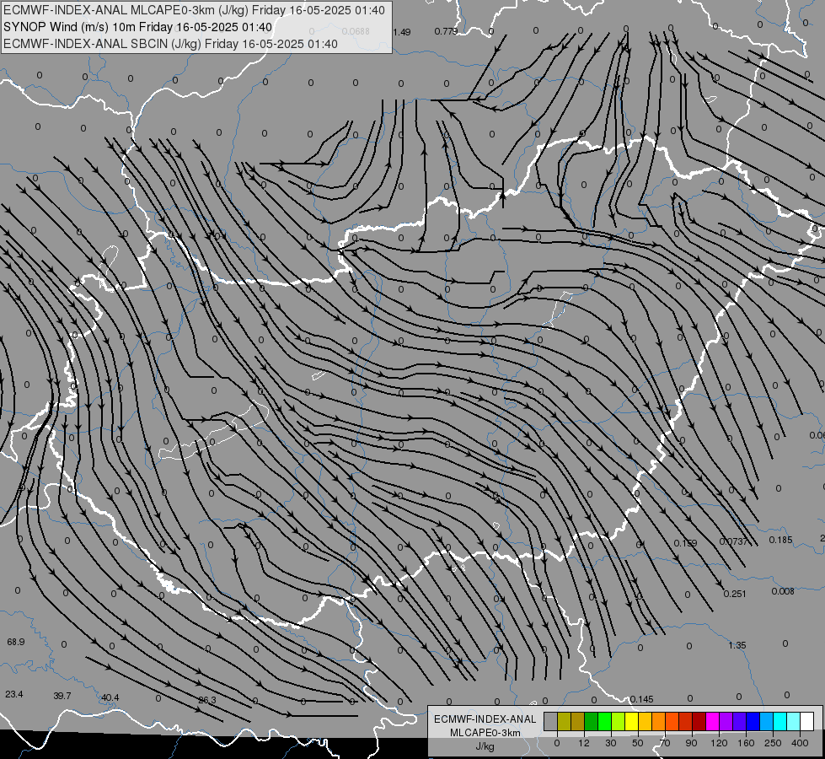Click the J/kg unit label in legend
This screenshot has width=825, height=759.
point(485,746)
